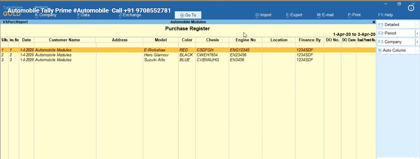Click Finance By value in the E-Rickshaw row
The height and width of the screenshot is (159, 420).
[x=305, y=50]
